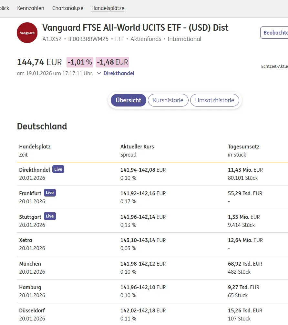The height and width of the screenshot is (325, 288).
Task: Click the Live badge next to Direkthandel
Action: pos(58,169)
